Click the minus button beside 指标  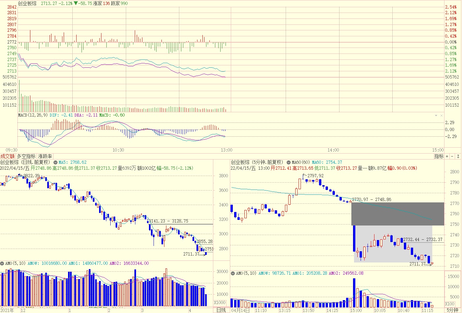pyautogui.click(x=452, y=156)
